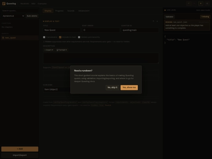Click the up arrow in Display & Text section
Screen dimensions: 212x159
click(154, 21)
